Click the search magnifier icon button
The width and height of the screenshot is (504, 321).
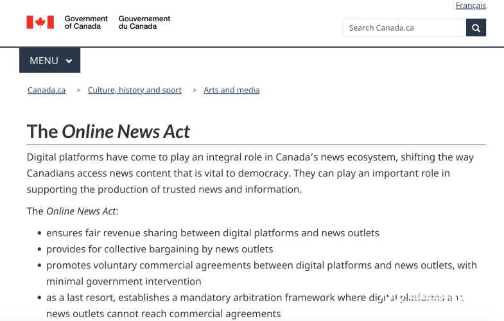coord(476,28)
